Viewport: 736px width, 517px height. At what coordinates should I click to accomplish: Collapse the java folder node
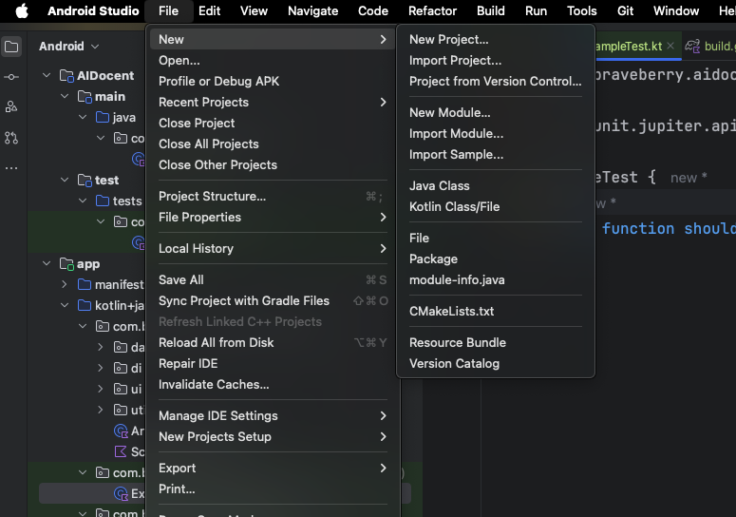click(83, 117)
